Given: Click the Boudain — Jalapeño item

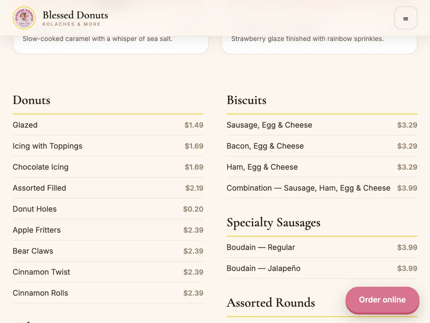Looking at the screenshot, I should [x=322, y=268].
